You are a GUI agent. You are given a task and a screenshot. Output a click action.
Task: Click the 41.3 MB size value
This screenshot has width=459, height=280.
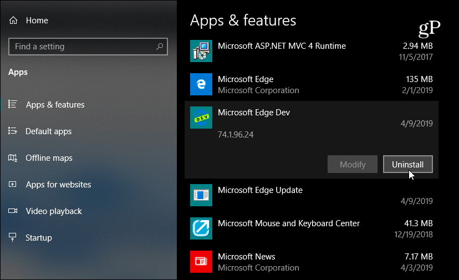[x=419, y=223]
